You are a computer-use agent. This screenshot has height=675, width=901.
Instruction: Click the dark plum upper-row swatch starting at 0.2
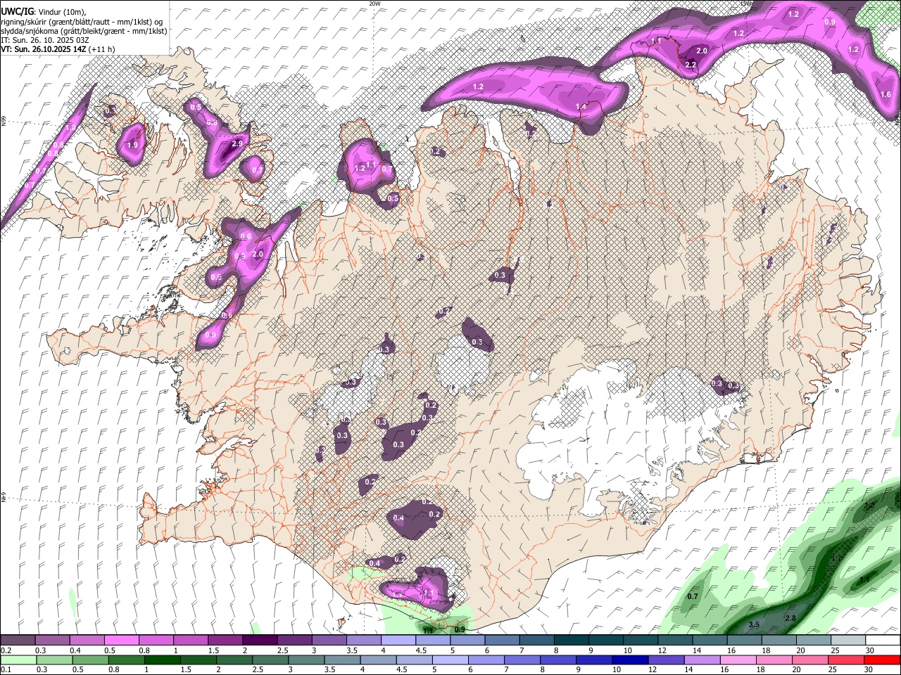coord(18,641)
